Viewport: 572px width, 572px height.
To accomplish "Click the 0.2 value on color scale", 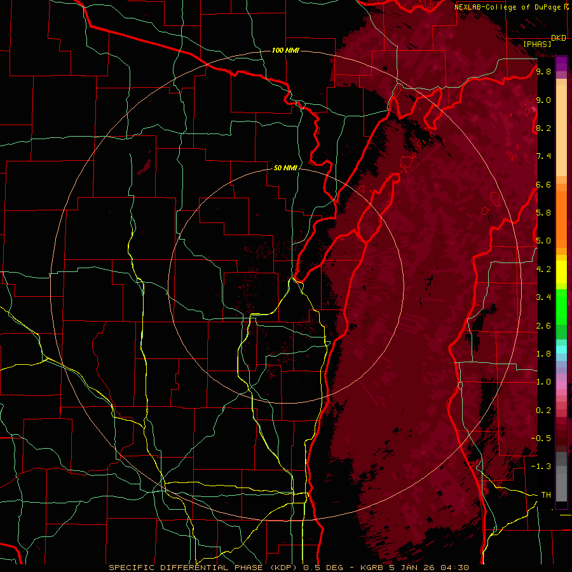I will [543, 410].
